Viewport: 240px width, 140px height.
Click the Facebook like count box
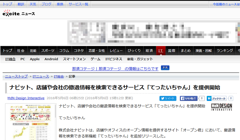coord(202,98)
